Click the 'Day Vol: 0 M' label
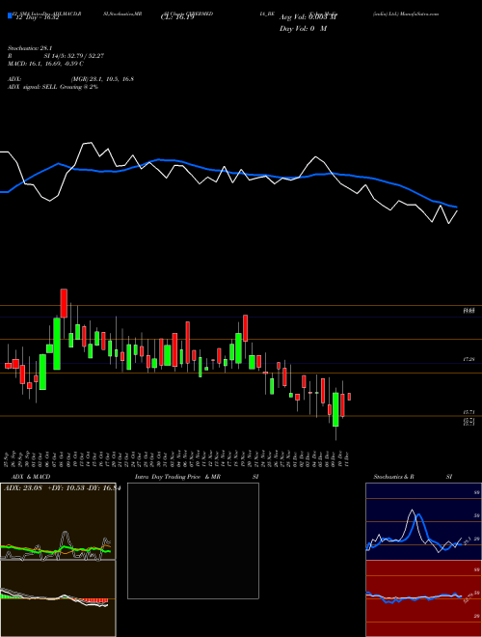Image resolution: width=482 pixels, height=637 pixels. point(303,29)
